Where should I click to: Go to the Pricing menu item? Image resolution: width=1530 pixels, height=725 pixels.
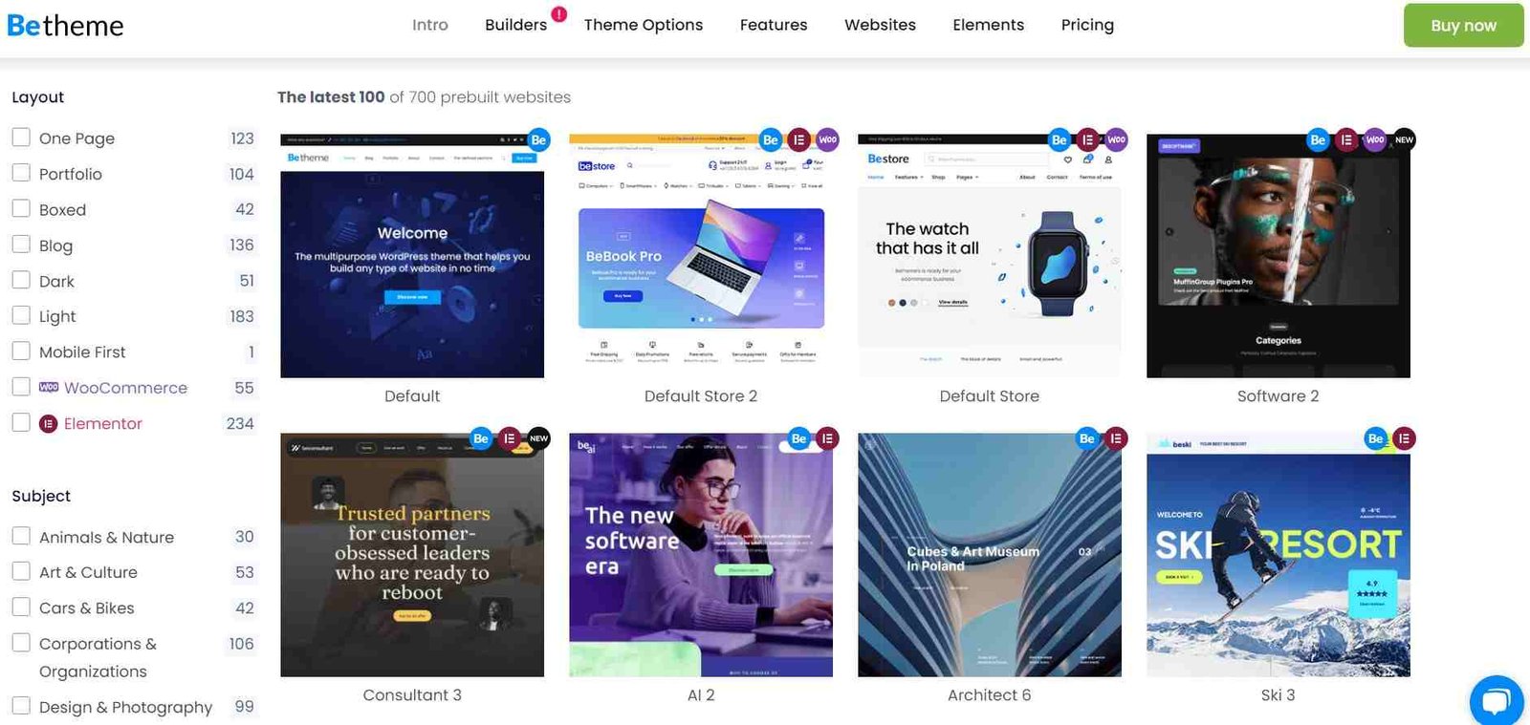click(1087, 25)
